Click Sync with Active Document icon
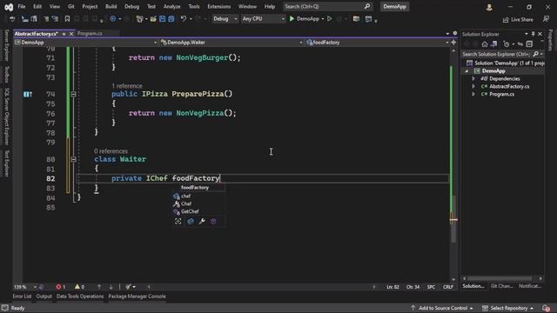Viewport: 557px width, 313px height. pos(520,44)
